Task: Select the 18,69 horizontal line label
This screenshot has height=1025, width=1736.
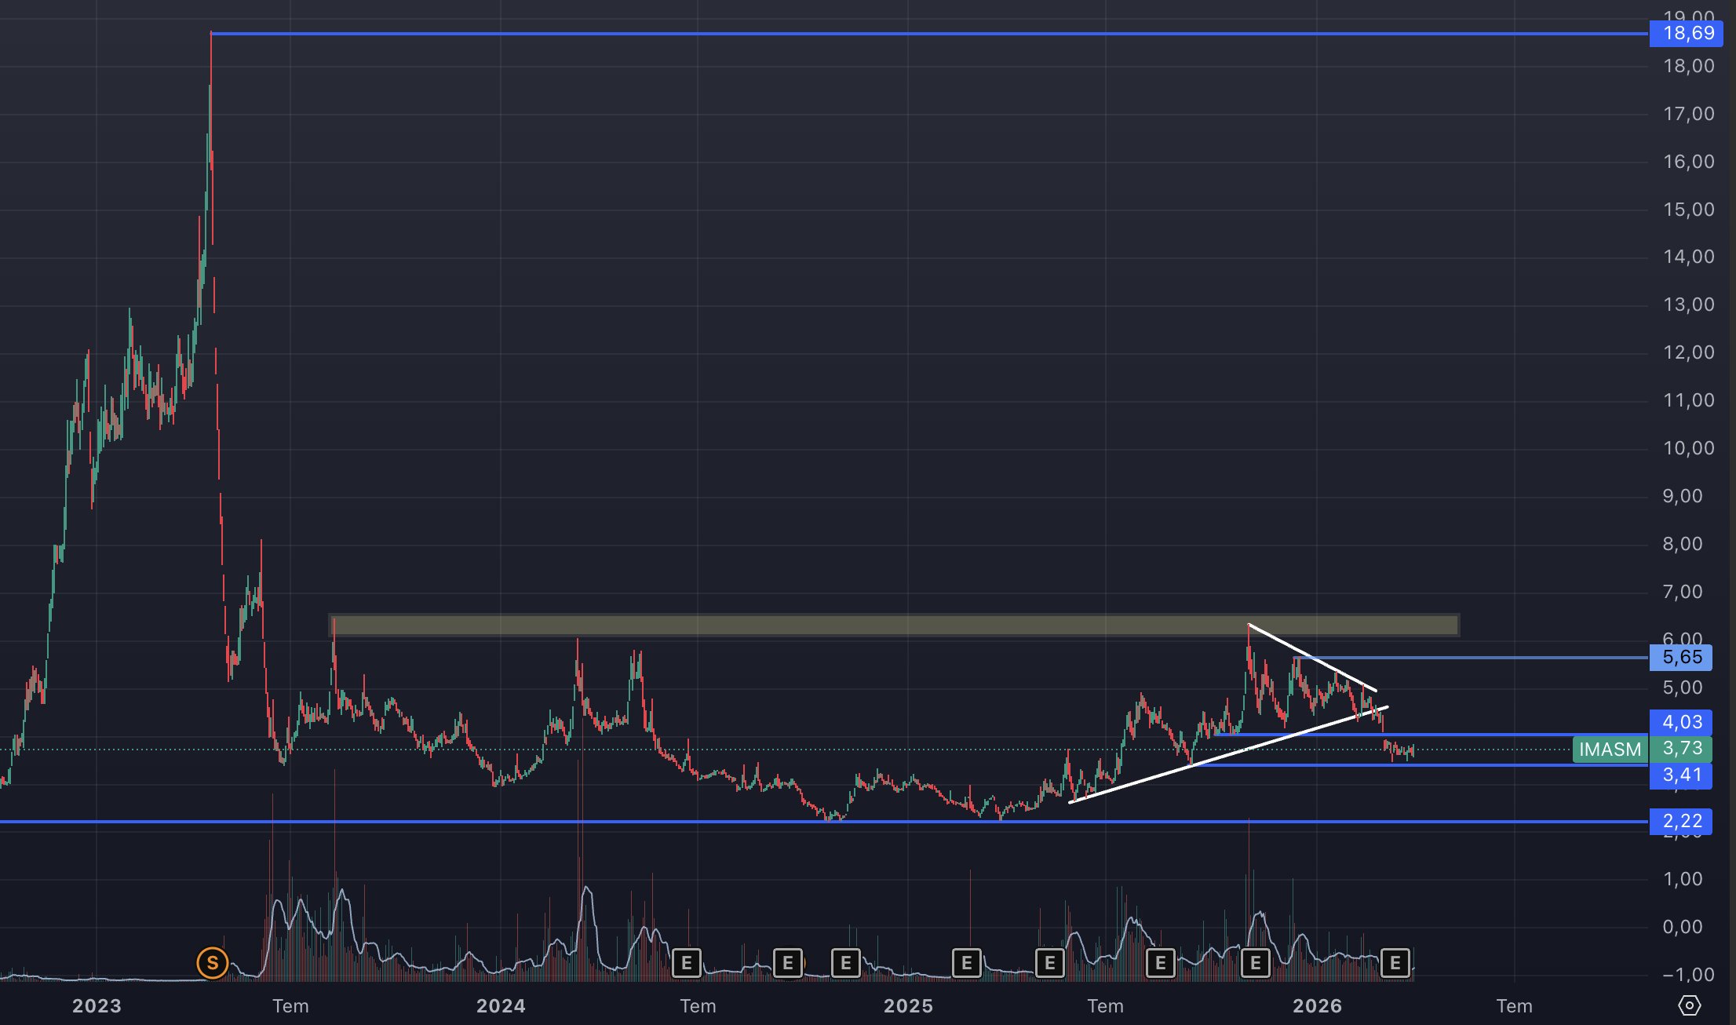Action: [x=1688, y=33]
